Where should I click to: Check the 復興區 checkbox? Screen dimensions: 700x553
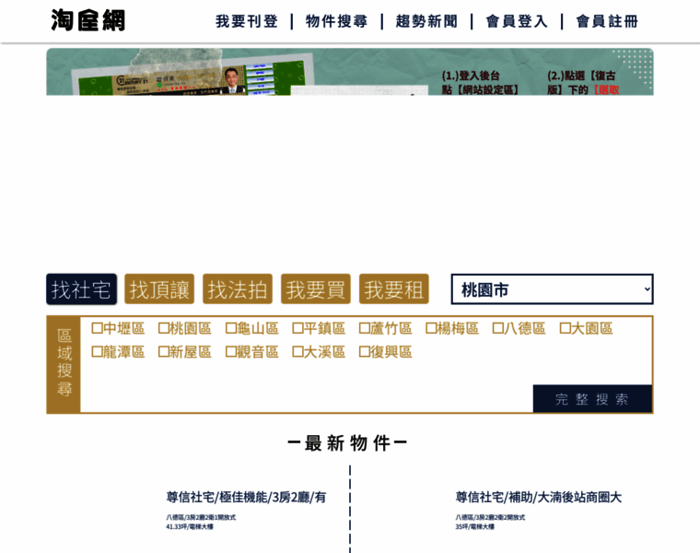(x=365, y=352)
